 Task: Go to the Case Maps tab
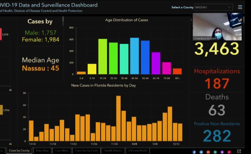[x=62, y=150]
